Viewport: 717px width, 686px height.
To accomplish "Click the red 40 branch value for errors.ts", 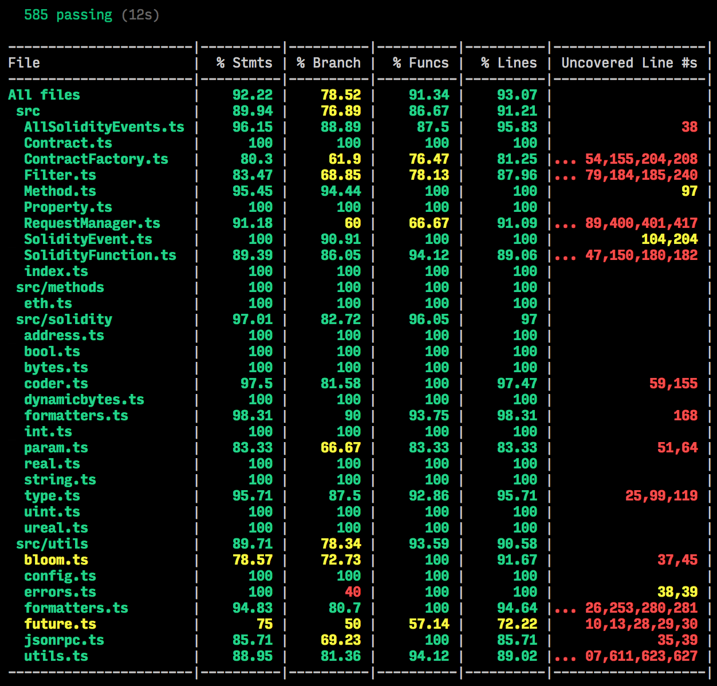I will tap(353, 592).
